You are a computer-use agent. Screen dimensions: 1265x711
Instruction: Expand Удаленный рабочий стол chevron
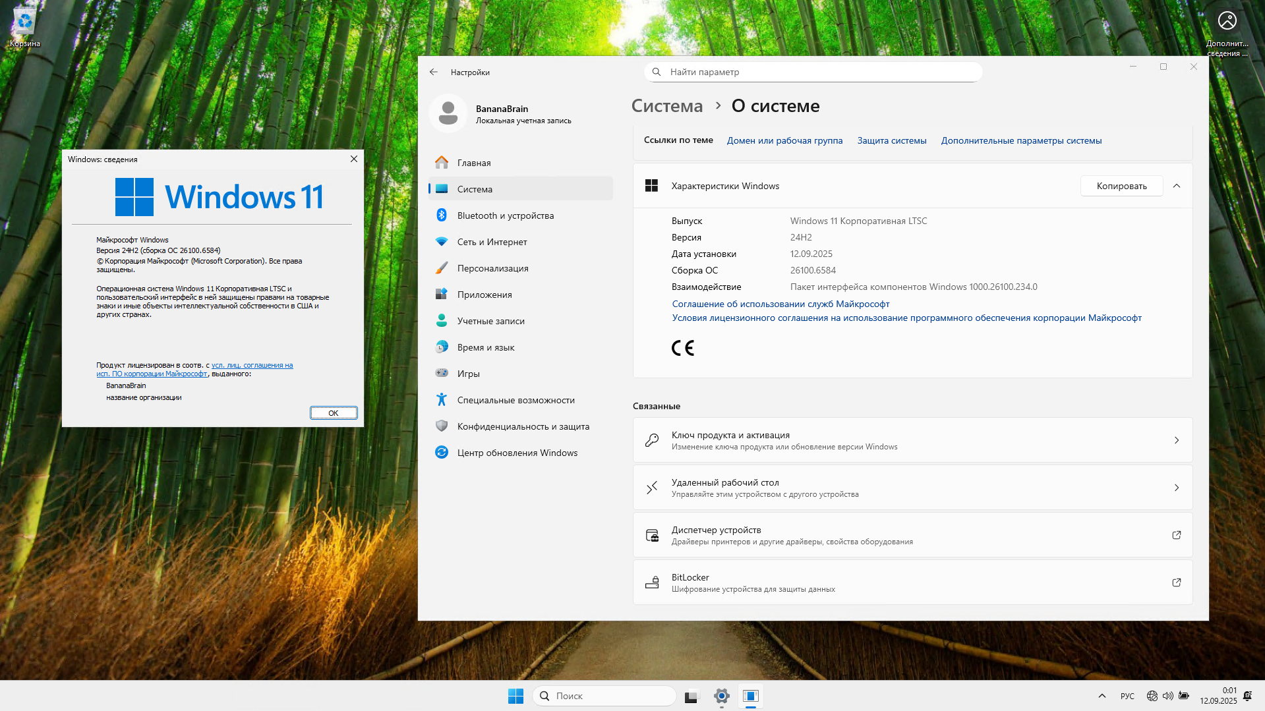1177,488
